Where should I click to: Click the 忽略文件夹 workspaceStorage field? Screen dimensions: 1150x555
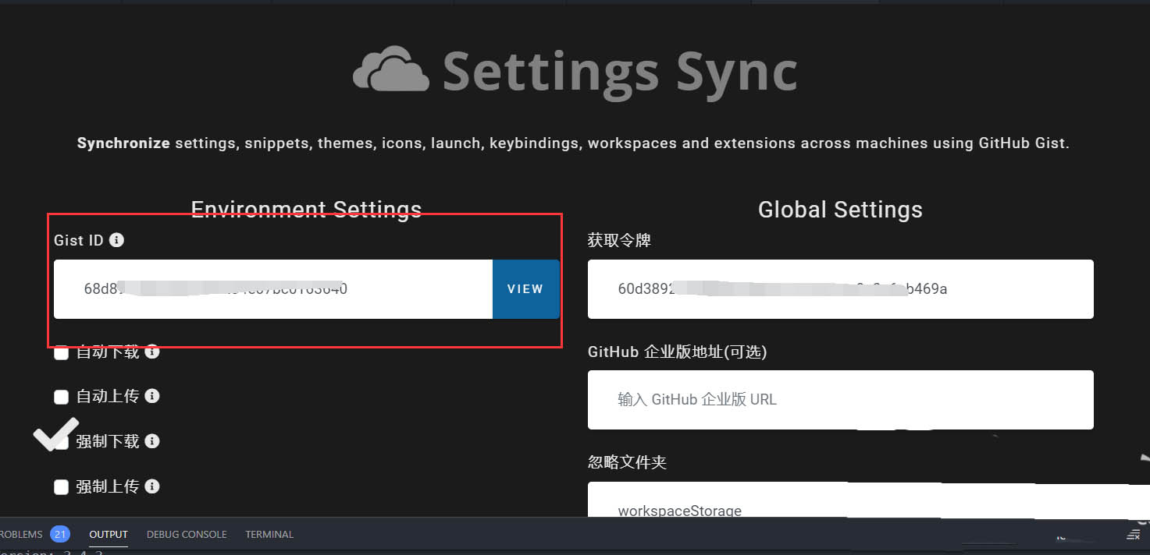point(840,500)
